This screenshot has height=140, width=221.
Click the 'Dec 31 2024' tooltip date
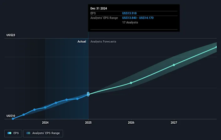(99, 8)
